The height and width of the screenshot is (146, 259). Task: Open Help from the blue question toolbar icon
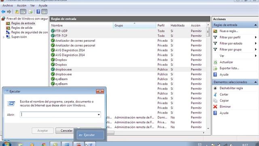click(38, 12)
